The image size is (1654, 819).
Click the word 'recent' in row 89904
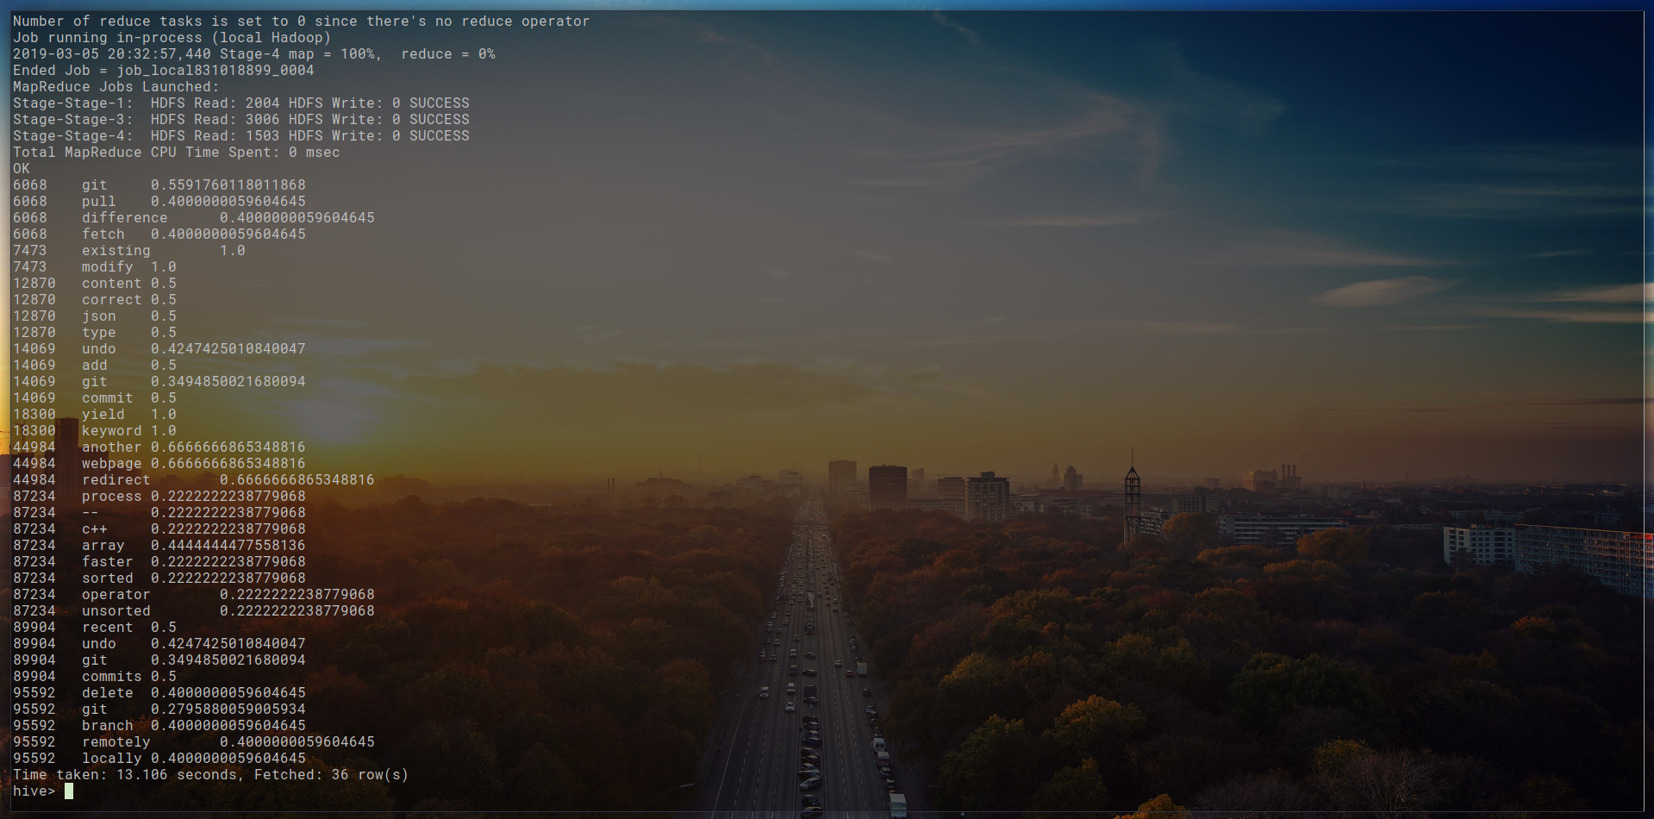[x=108, y=627]
